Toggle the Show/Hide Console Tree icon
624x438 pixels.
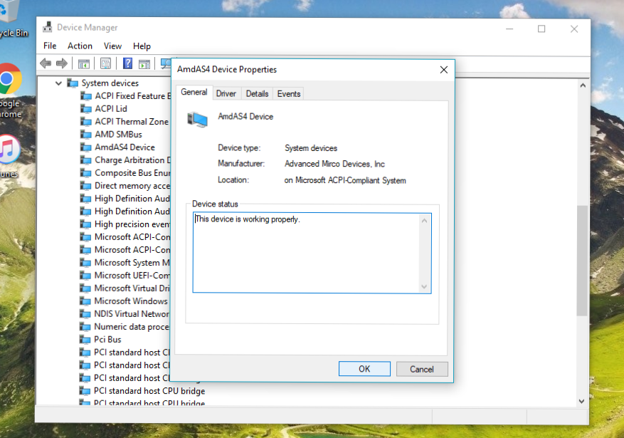tap(84, 63)
